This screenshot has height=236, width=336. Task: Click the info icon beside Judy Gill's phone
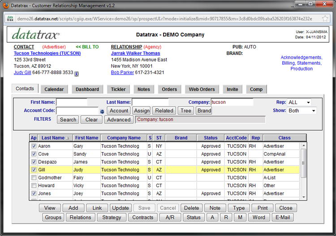coord(76,74)
